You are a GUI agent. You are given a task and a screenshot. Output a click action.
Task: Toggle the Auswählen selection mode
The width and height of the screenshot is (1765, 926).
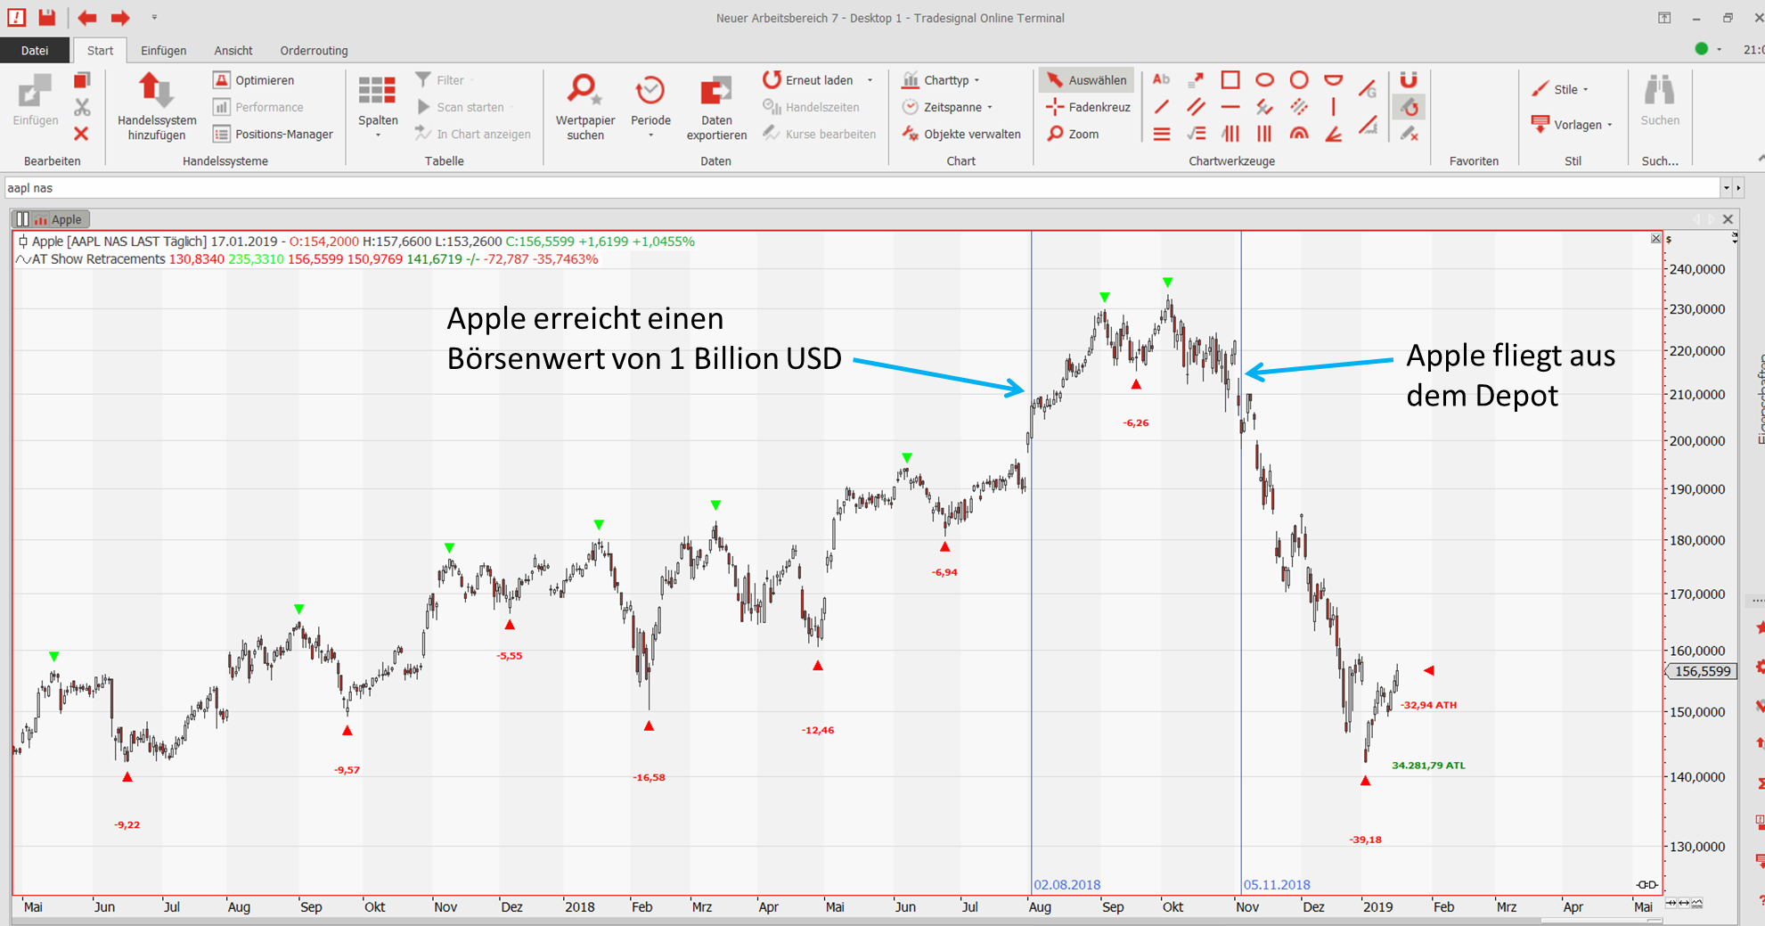tap(1086, 80)
